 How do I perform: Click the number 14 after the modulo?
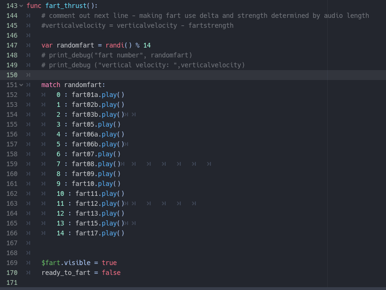[147, 45]
